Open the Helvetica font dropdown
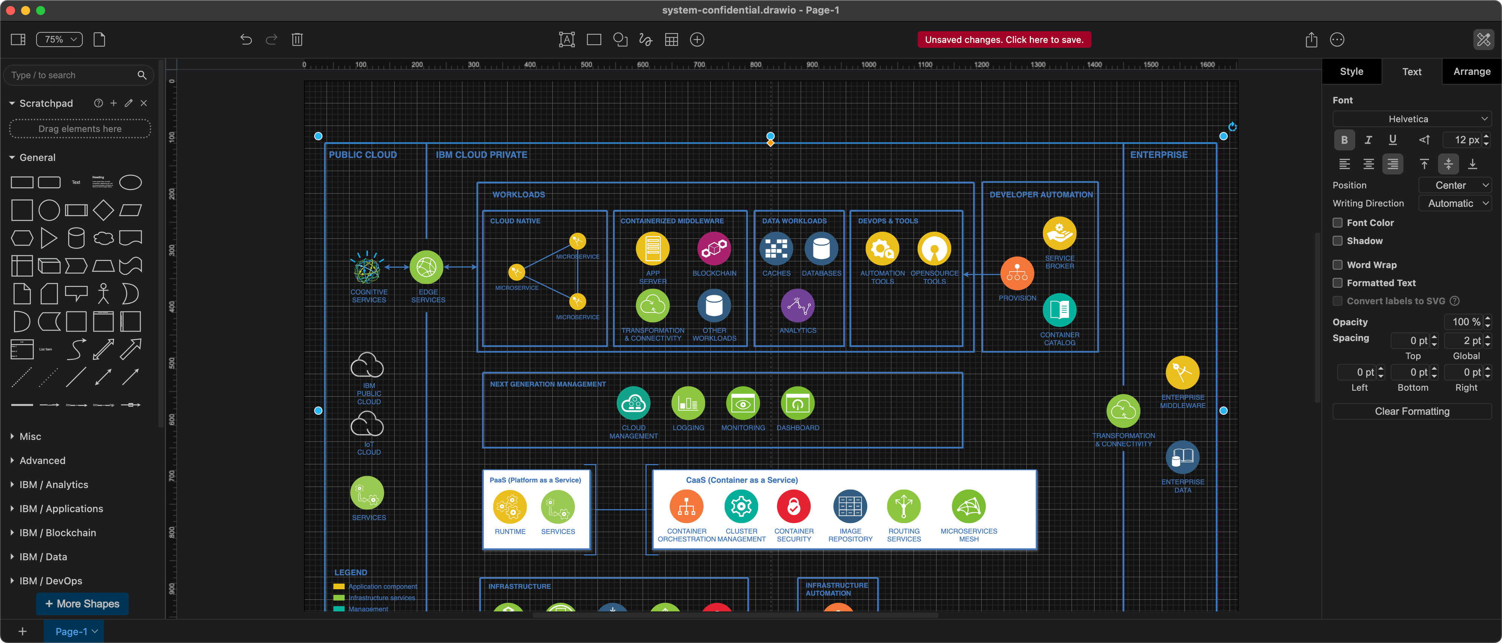 tap(1411, 118)
